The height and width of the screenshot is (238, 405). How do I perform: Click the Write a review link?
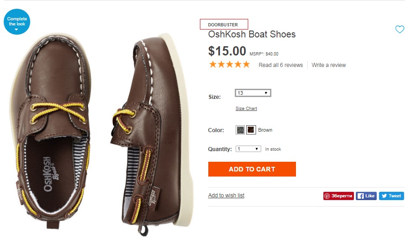tap(328, 65)
